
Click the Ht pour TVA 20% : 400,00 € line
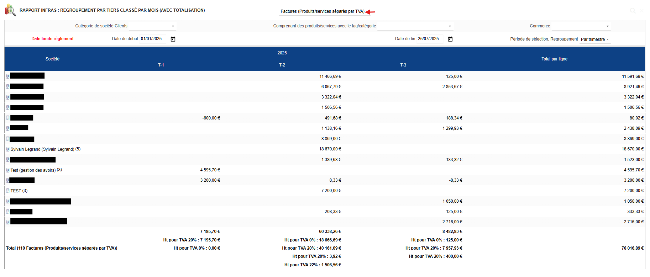[x=435, y=256]
